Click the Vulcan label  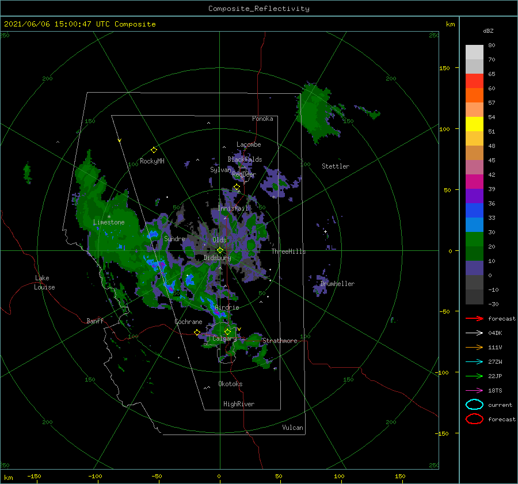coord(292,428)
